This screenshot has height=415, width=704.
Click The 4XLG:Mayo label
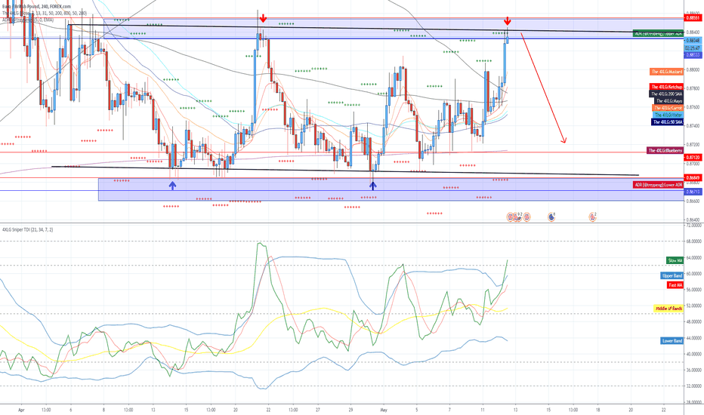tap(668, 101)
